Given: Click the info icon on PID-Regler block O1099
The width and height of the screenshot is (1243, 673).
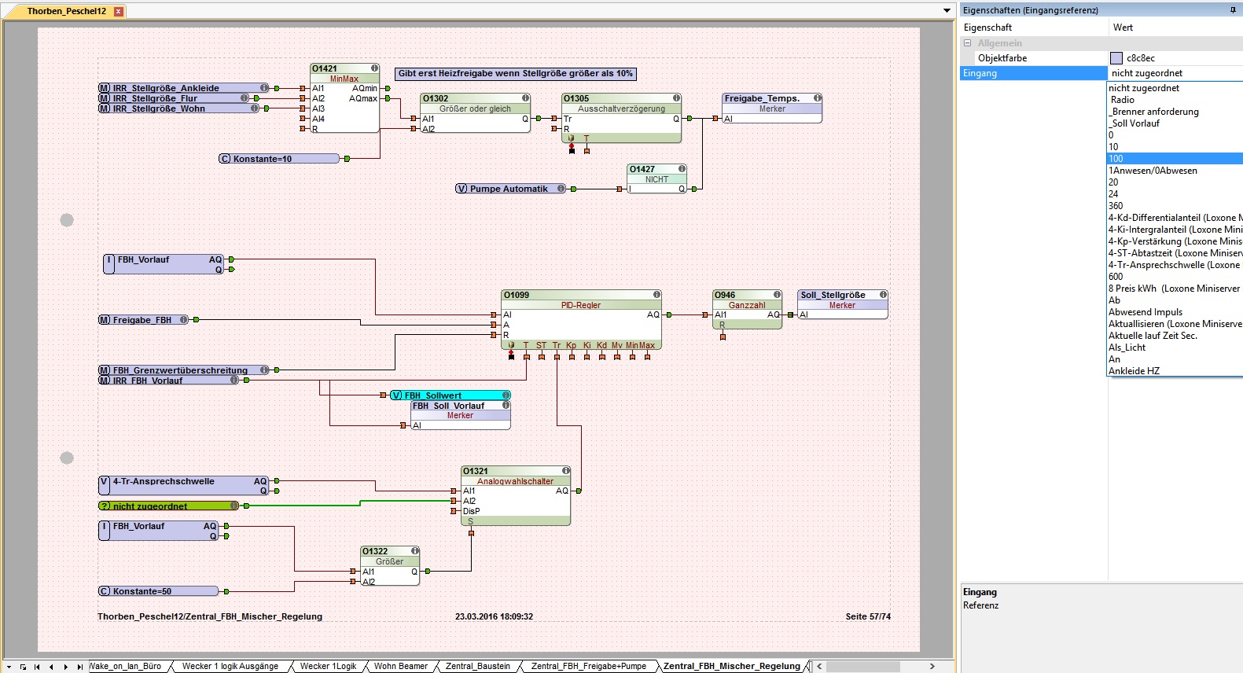Looking at the screenshot, I should click(656, 295).
